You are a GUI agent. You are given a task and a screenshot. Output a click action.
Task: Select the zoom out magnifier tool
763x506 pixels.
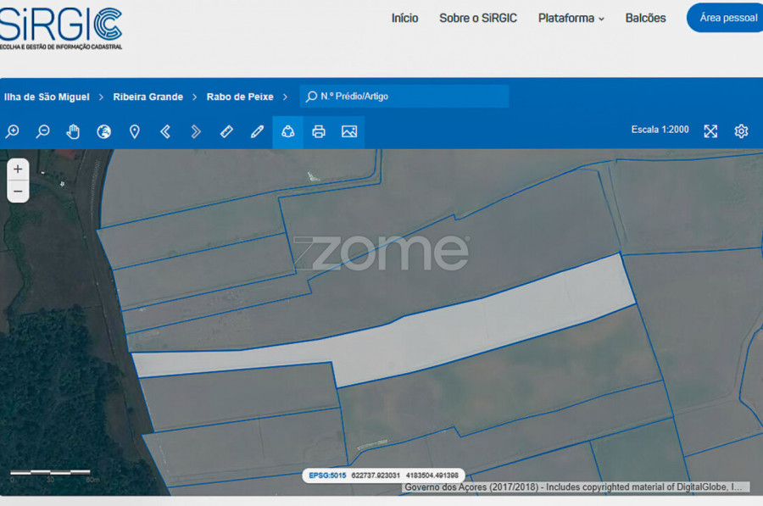(x=43, y=131)
